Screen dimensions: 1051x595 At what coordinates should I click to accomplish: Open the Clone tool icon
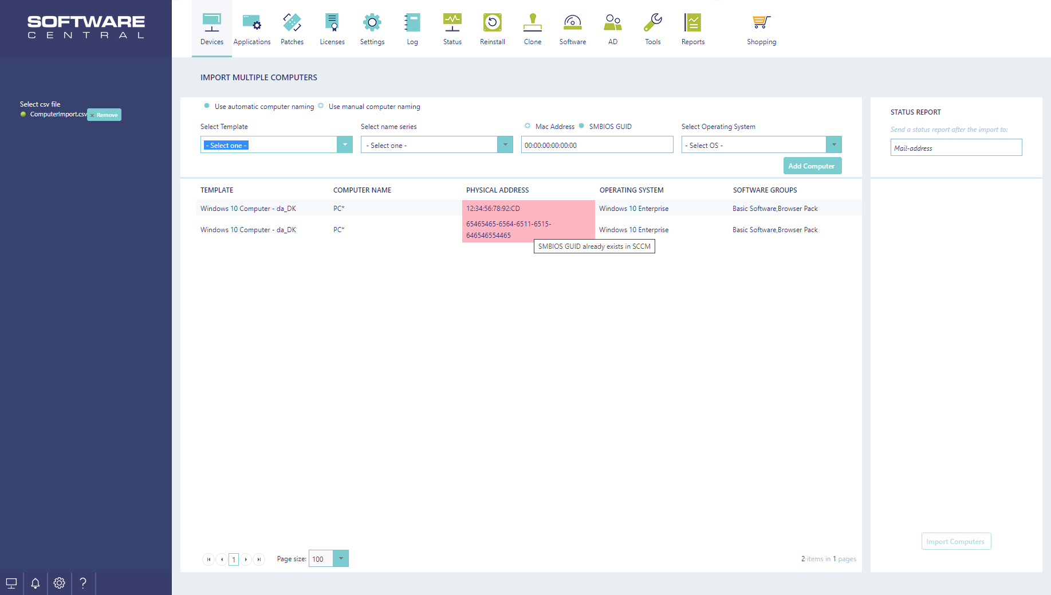(532, 23)
